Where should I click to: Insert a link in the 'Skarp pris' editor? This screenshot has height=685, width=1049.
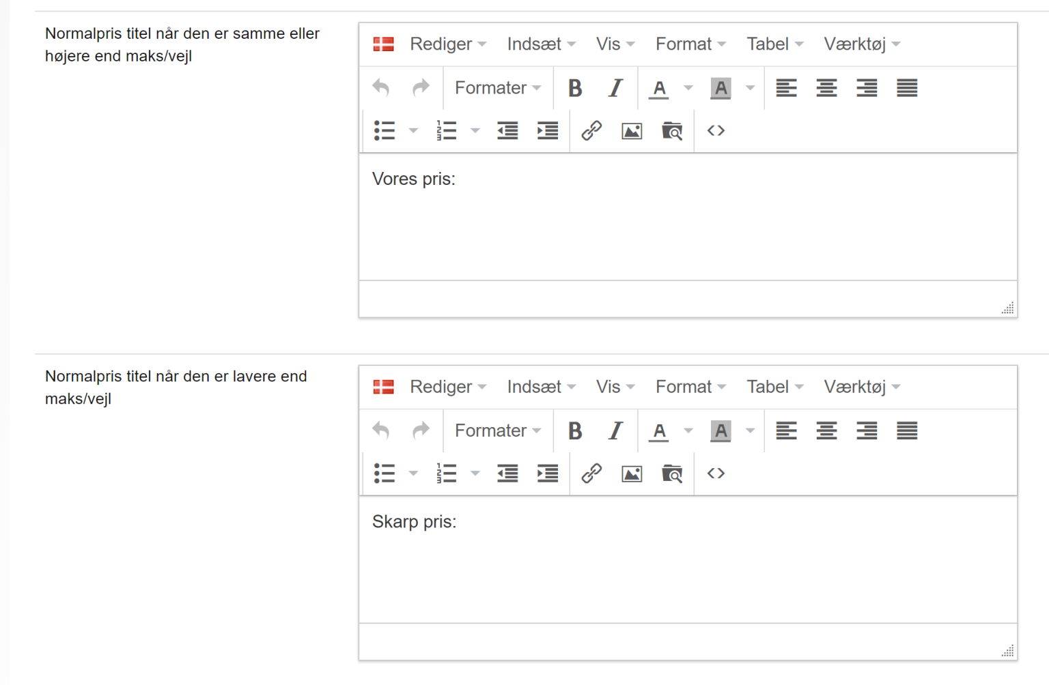pyautogui.click(x=591, y=473)
